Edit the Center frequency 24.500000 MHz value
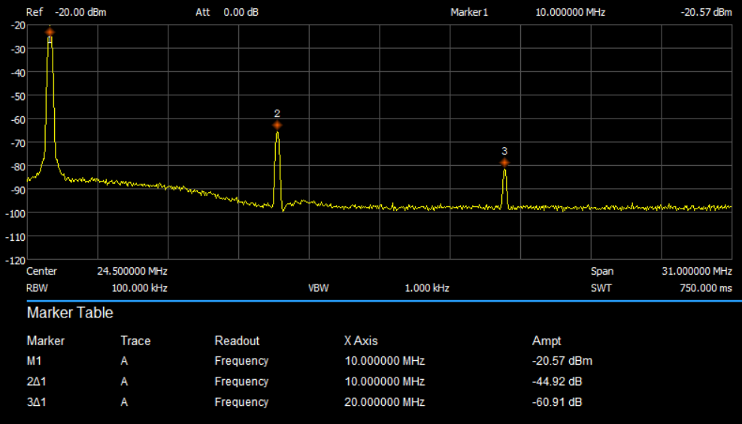Screen dimensions: 742x424 (x=132, y=271)
